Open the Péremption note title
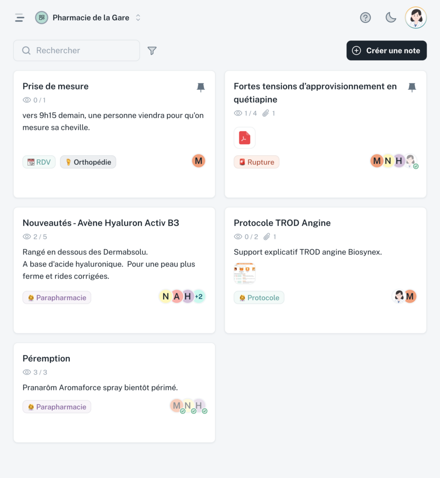Screen dimensions: 440x478 tap(46, 358)
